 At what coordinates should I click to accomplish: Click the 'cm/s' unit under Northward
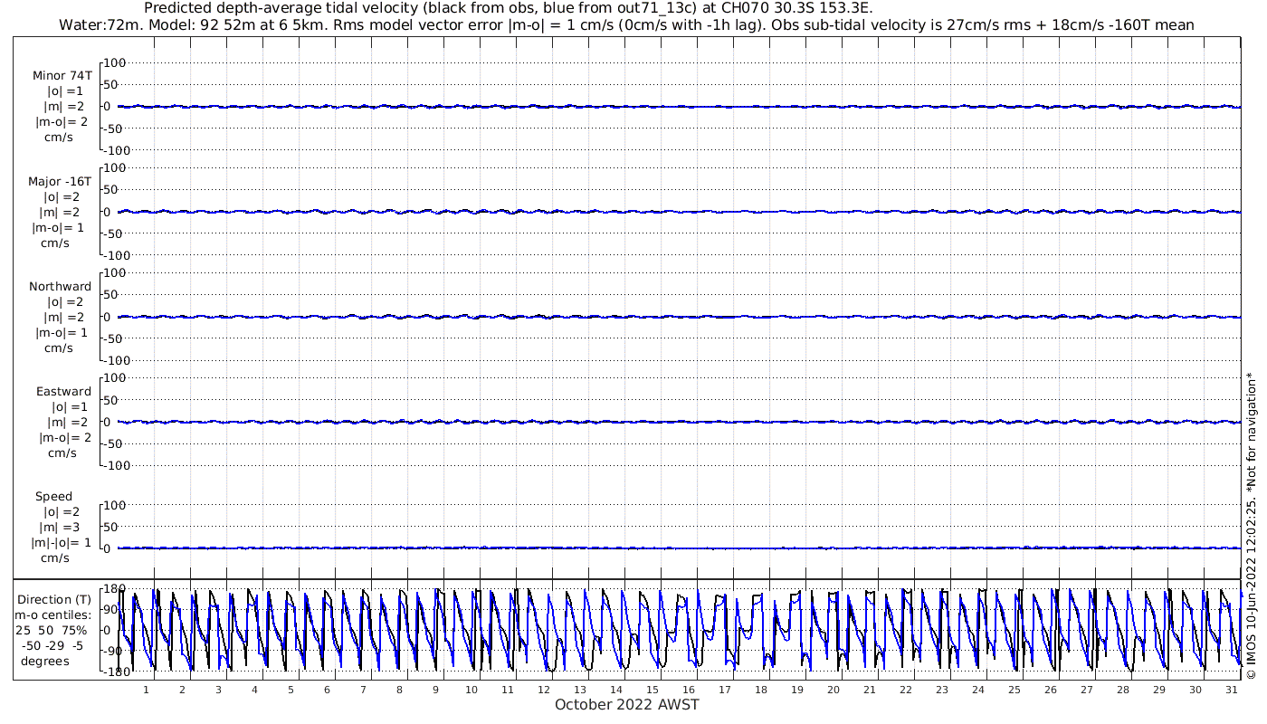pyautogui.click(x=59, y=348)
